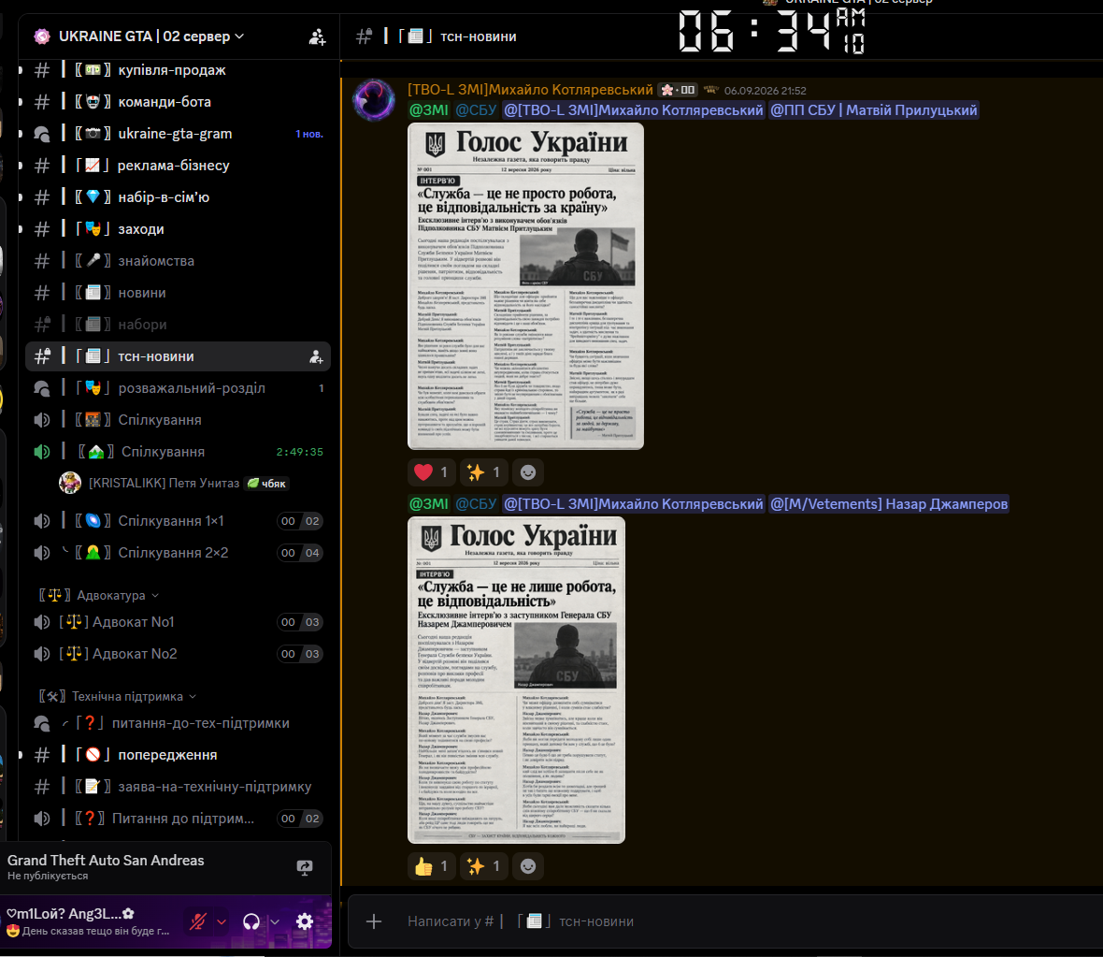Invite people via server header icon
Image resolution: width=1103 pixels, height=957 pixels.
click(317, 36)
